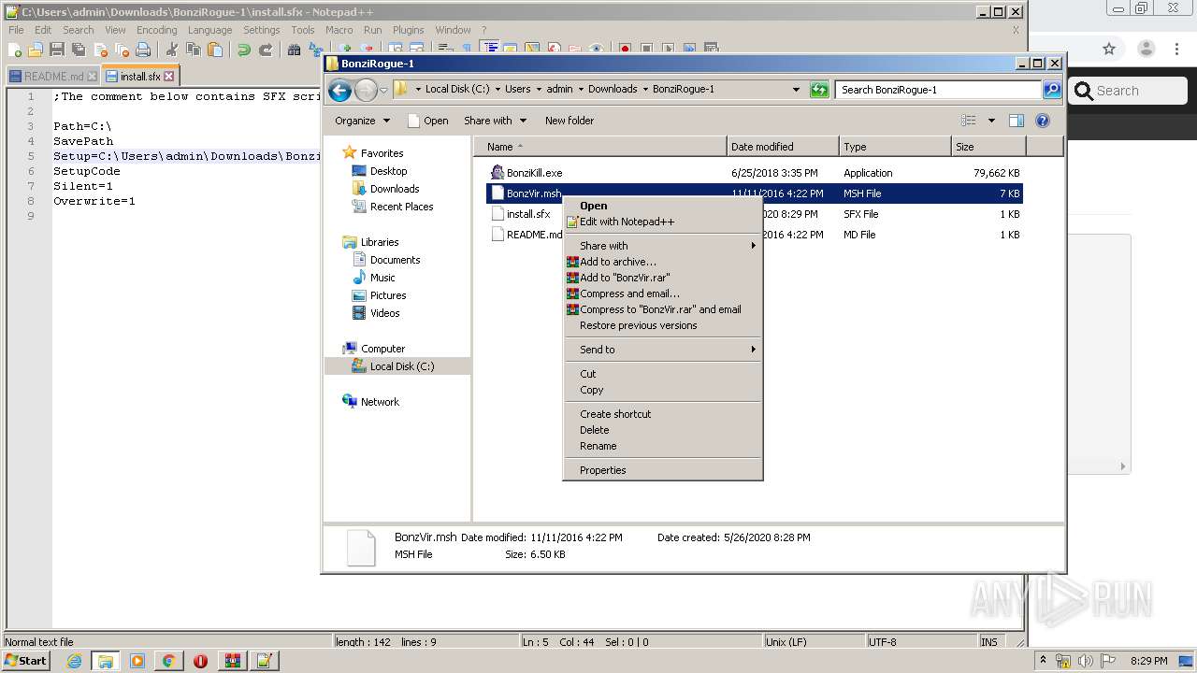1197x673 pixels.
Task: Choose Delete in context menu
Action: (663, 430)
